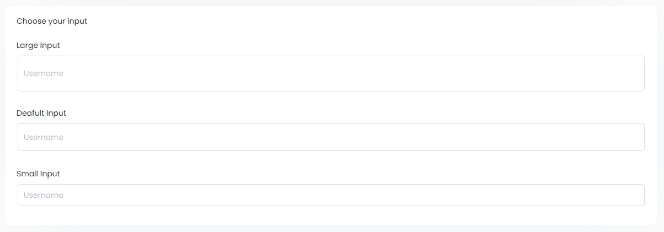Click the "Choose your input" heading

[x=52, y=21]
